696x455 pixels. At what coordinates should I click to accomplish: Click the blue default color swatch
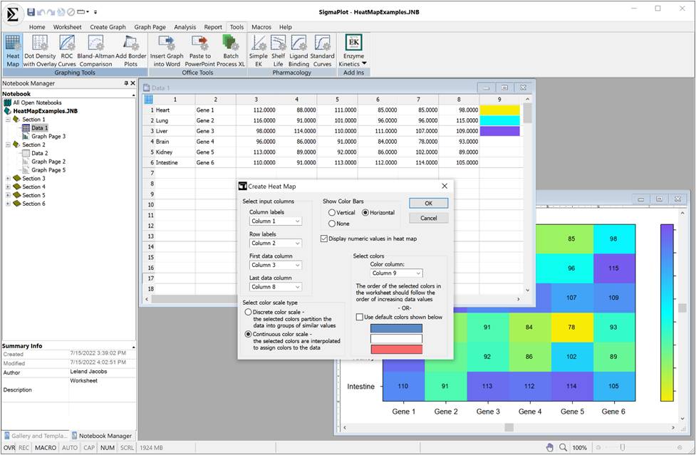(x=396, y=328)
